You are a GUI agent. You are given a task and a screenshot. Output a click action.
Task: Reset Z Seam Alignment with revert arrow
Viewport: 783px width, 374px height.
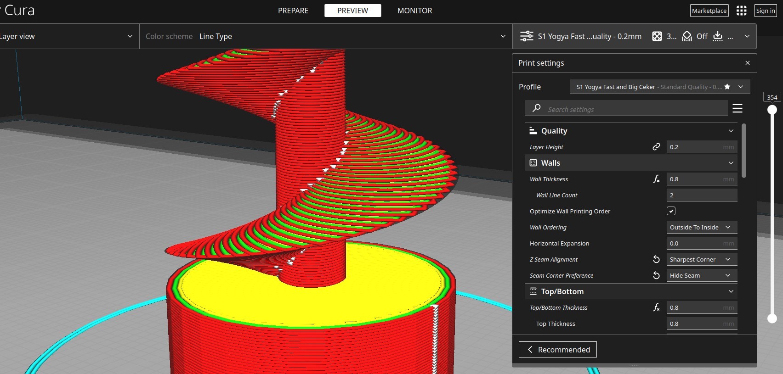pos(656,259)
